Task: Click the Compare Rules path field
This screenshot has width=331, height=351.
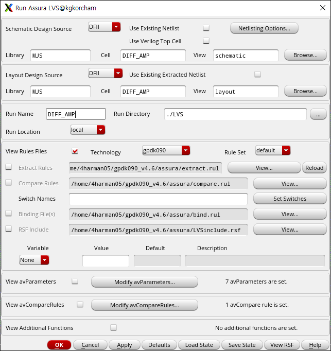Action: (158, 184)
